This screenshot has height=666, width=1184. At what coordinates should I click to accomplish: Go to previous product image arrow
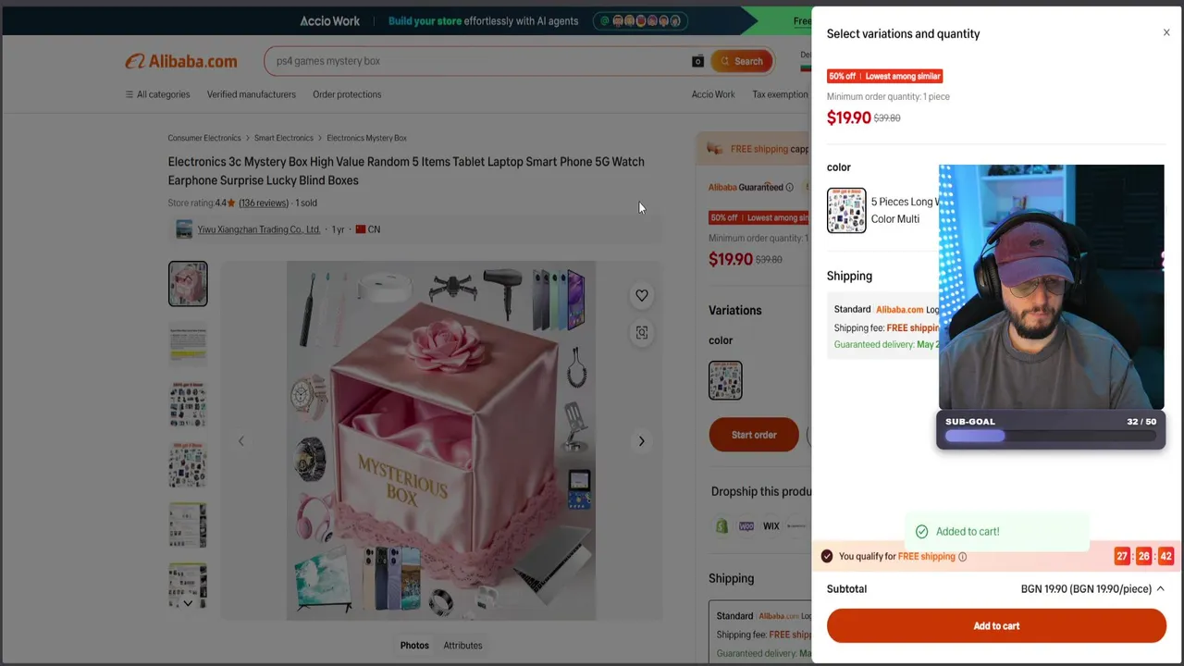[x=240, y=441]
